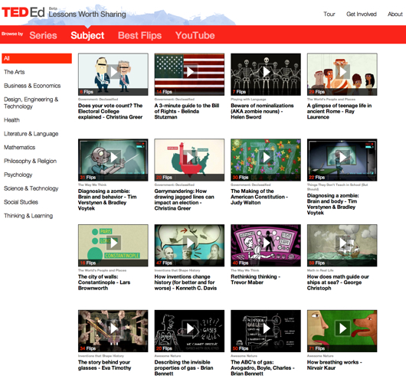
Task: Filter by Science & Technology subject
Action: [x=31, y=188]
